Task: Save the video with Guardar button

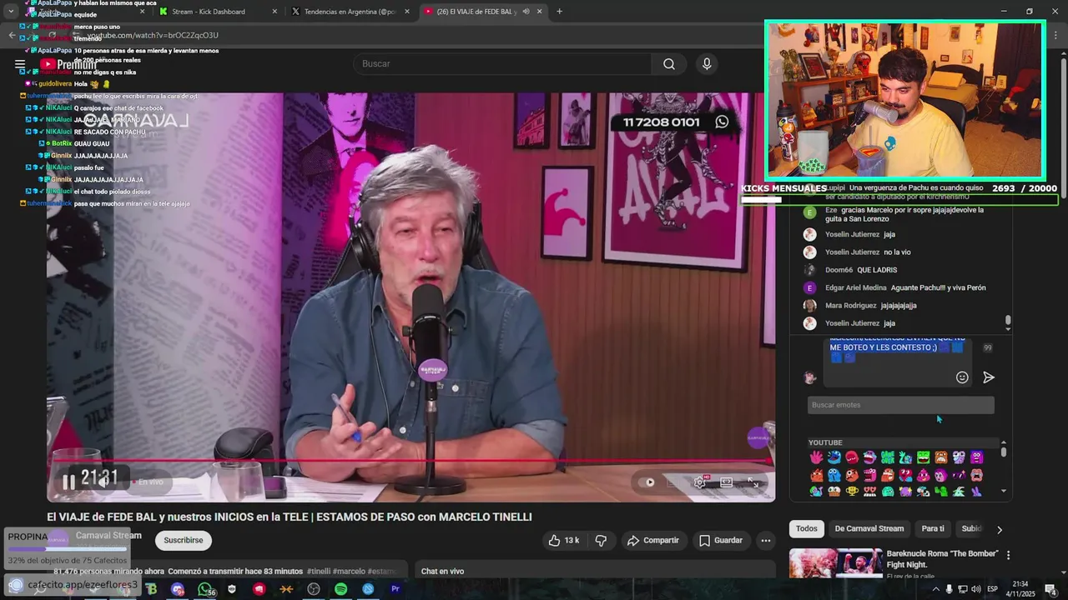Action: (721, 540)
